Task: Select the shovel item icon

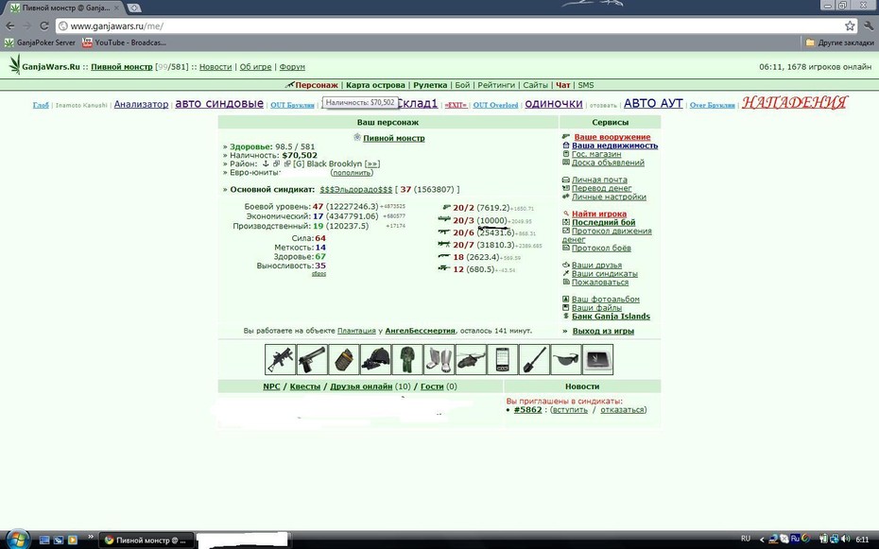Action: coord(534,359)
